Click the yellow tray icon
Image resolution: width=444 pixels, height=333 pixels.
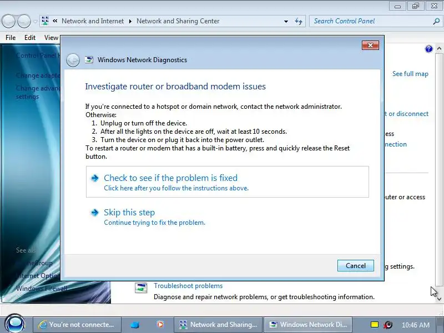click(374, 325)
